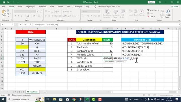Click the Format cells icon
This screenshot has width=181, height=102.
142,12
